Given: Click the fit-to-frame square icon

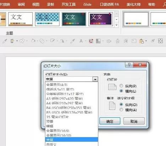Looking at the screenshot, I should pos(160,41).
